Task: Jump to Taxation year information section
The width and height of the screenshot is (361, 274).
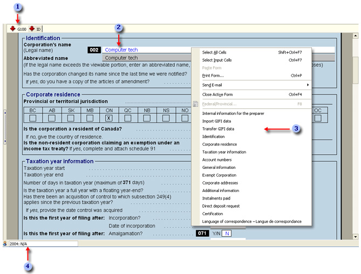Action: [x=224, y=152]
